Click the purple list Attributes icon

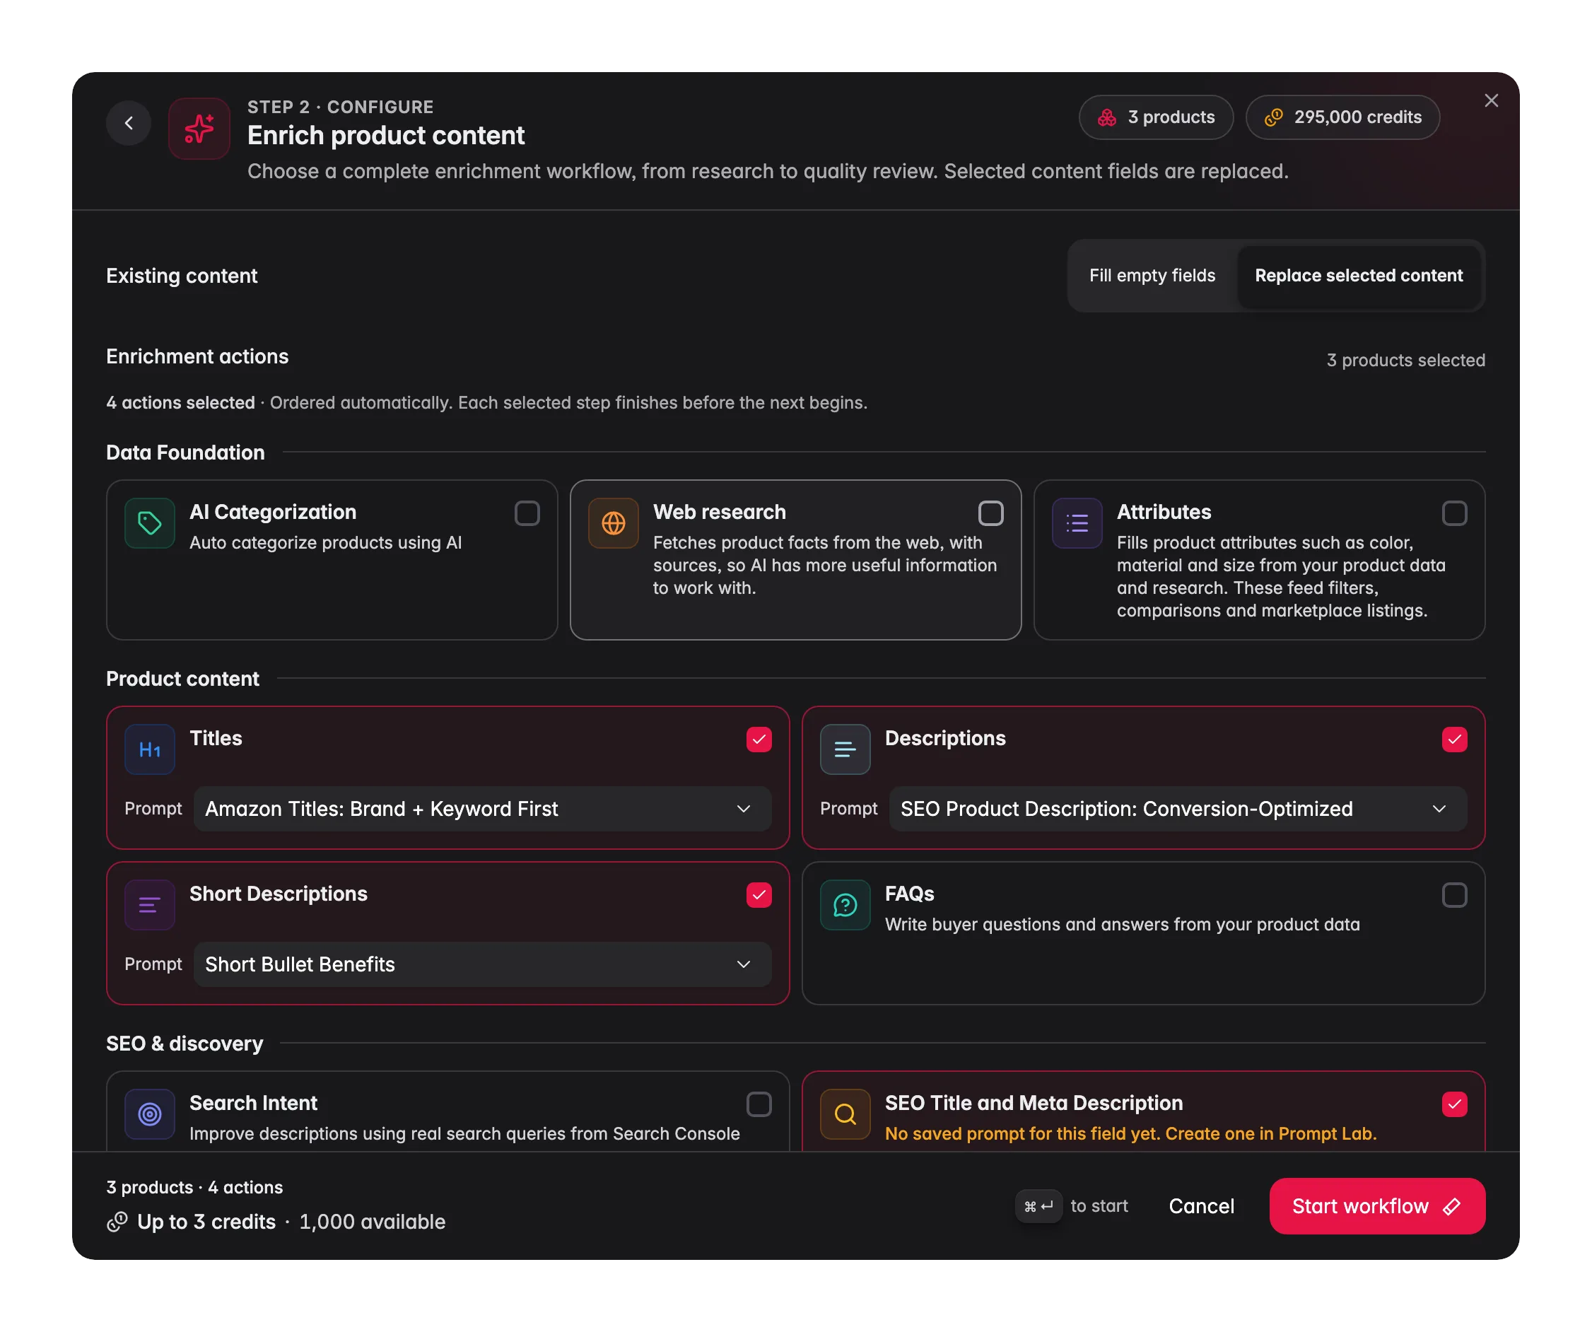coord(1077,523)
